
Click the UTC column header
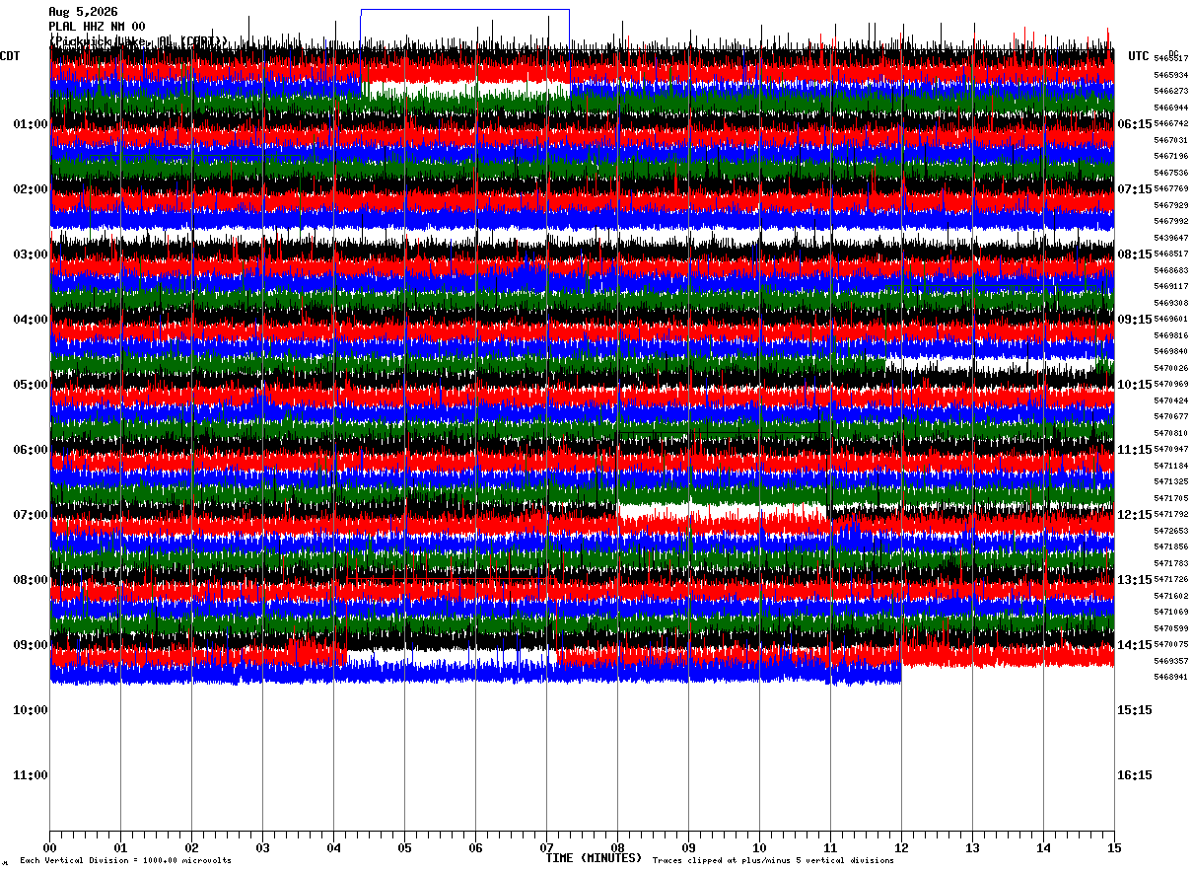coord(1139,56)
